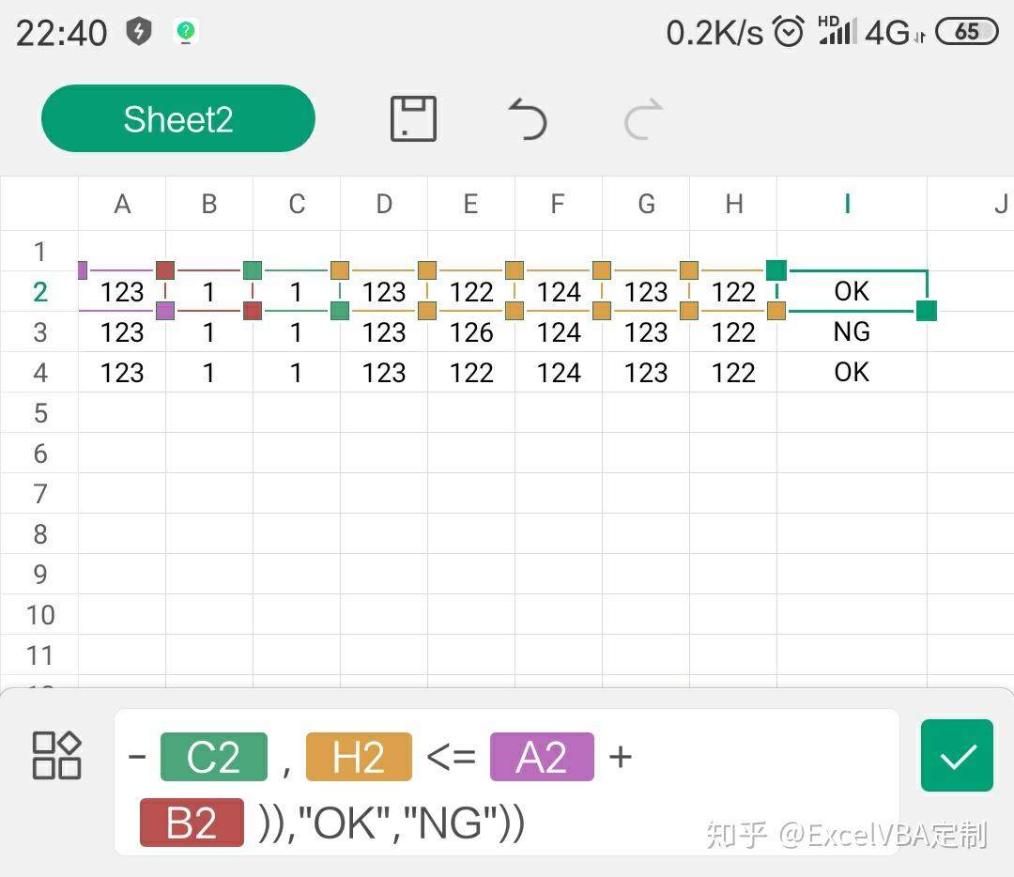Select cell A2 with value 123
Screen dimensions: 1014x877
tap(122, 292)
